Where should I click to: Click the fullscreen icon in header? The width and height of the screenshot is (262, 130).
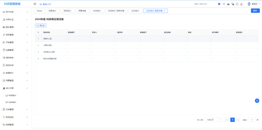pos(237,4)
